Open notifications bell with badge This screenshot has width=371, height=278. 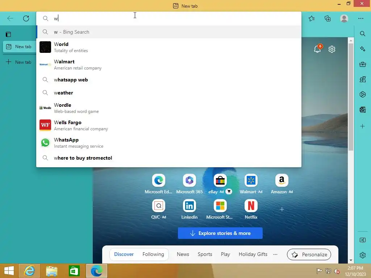(317, 49)
